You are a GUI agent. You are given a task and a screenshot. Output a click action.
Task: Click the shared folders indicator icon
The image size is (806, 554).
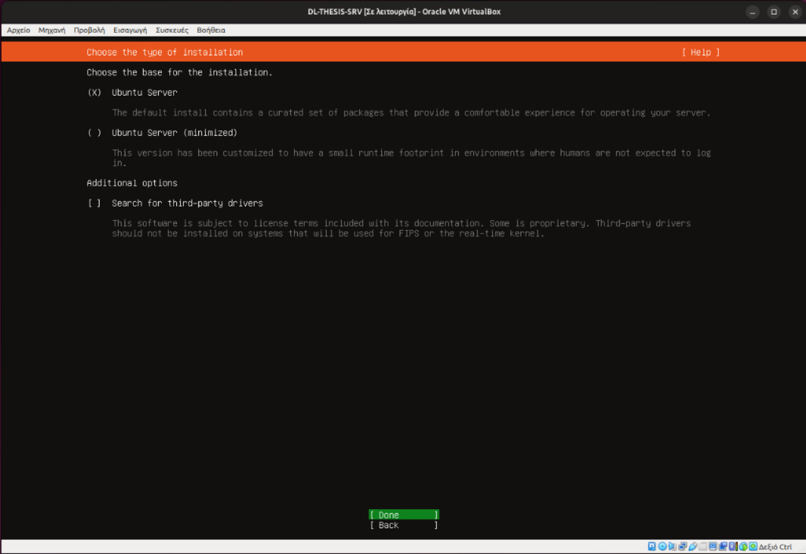(703, 546)
